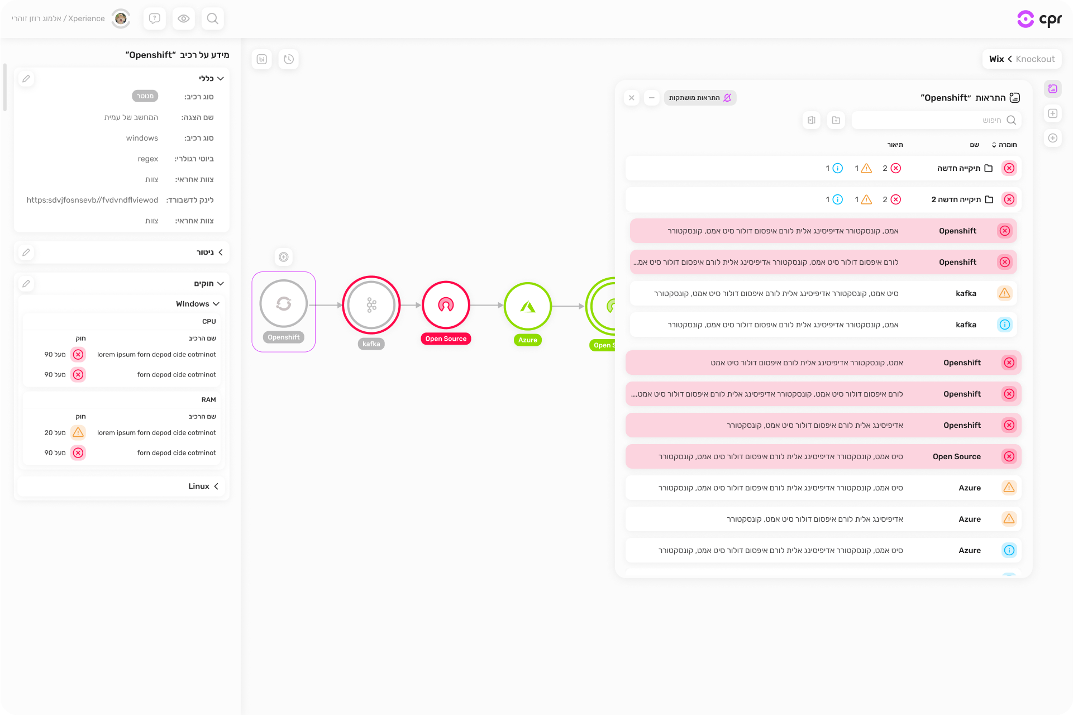Toggle the eye visibility icon in header
The width and height of the screenshot is (1073, 715).
pos(183,18)
